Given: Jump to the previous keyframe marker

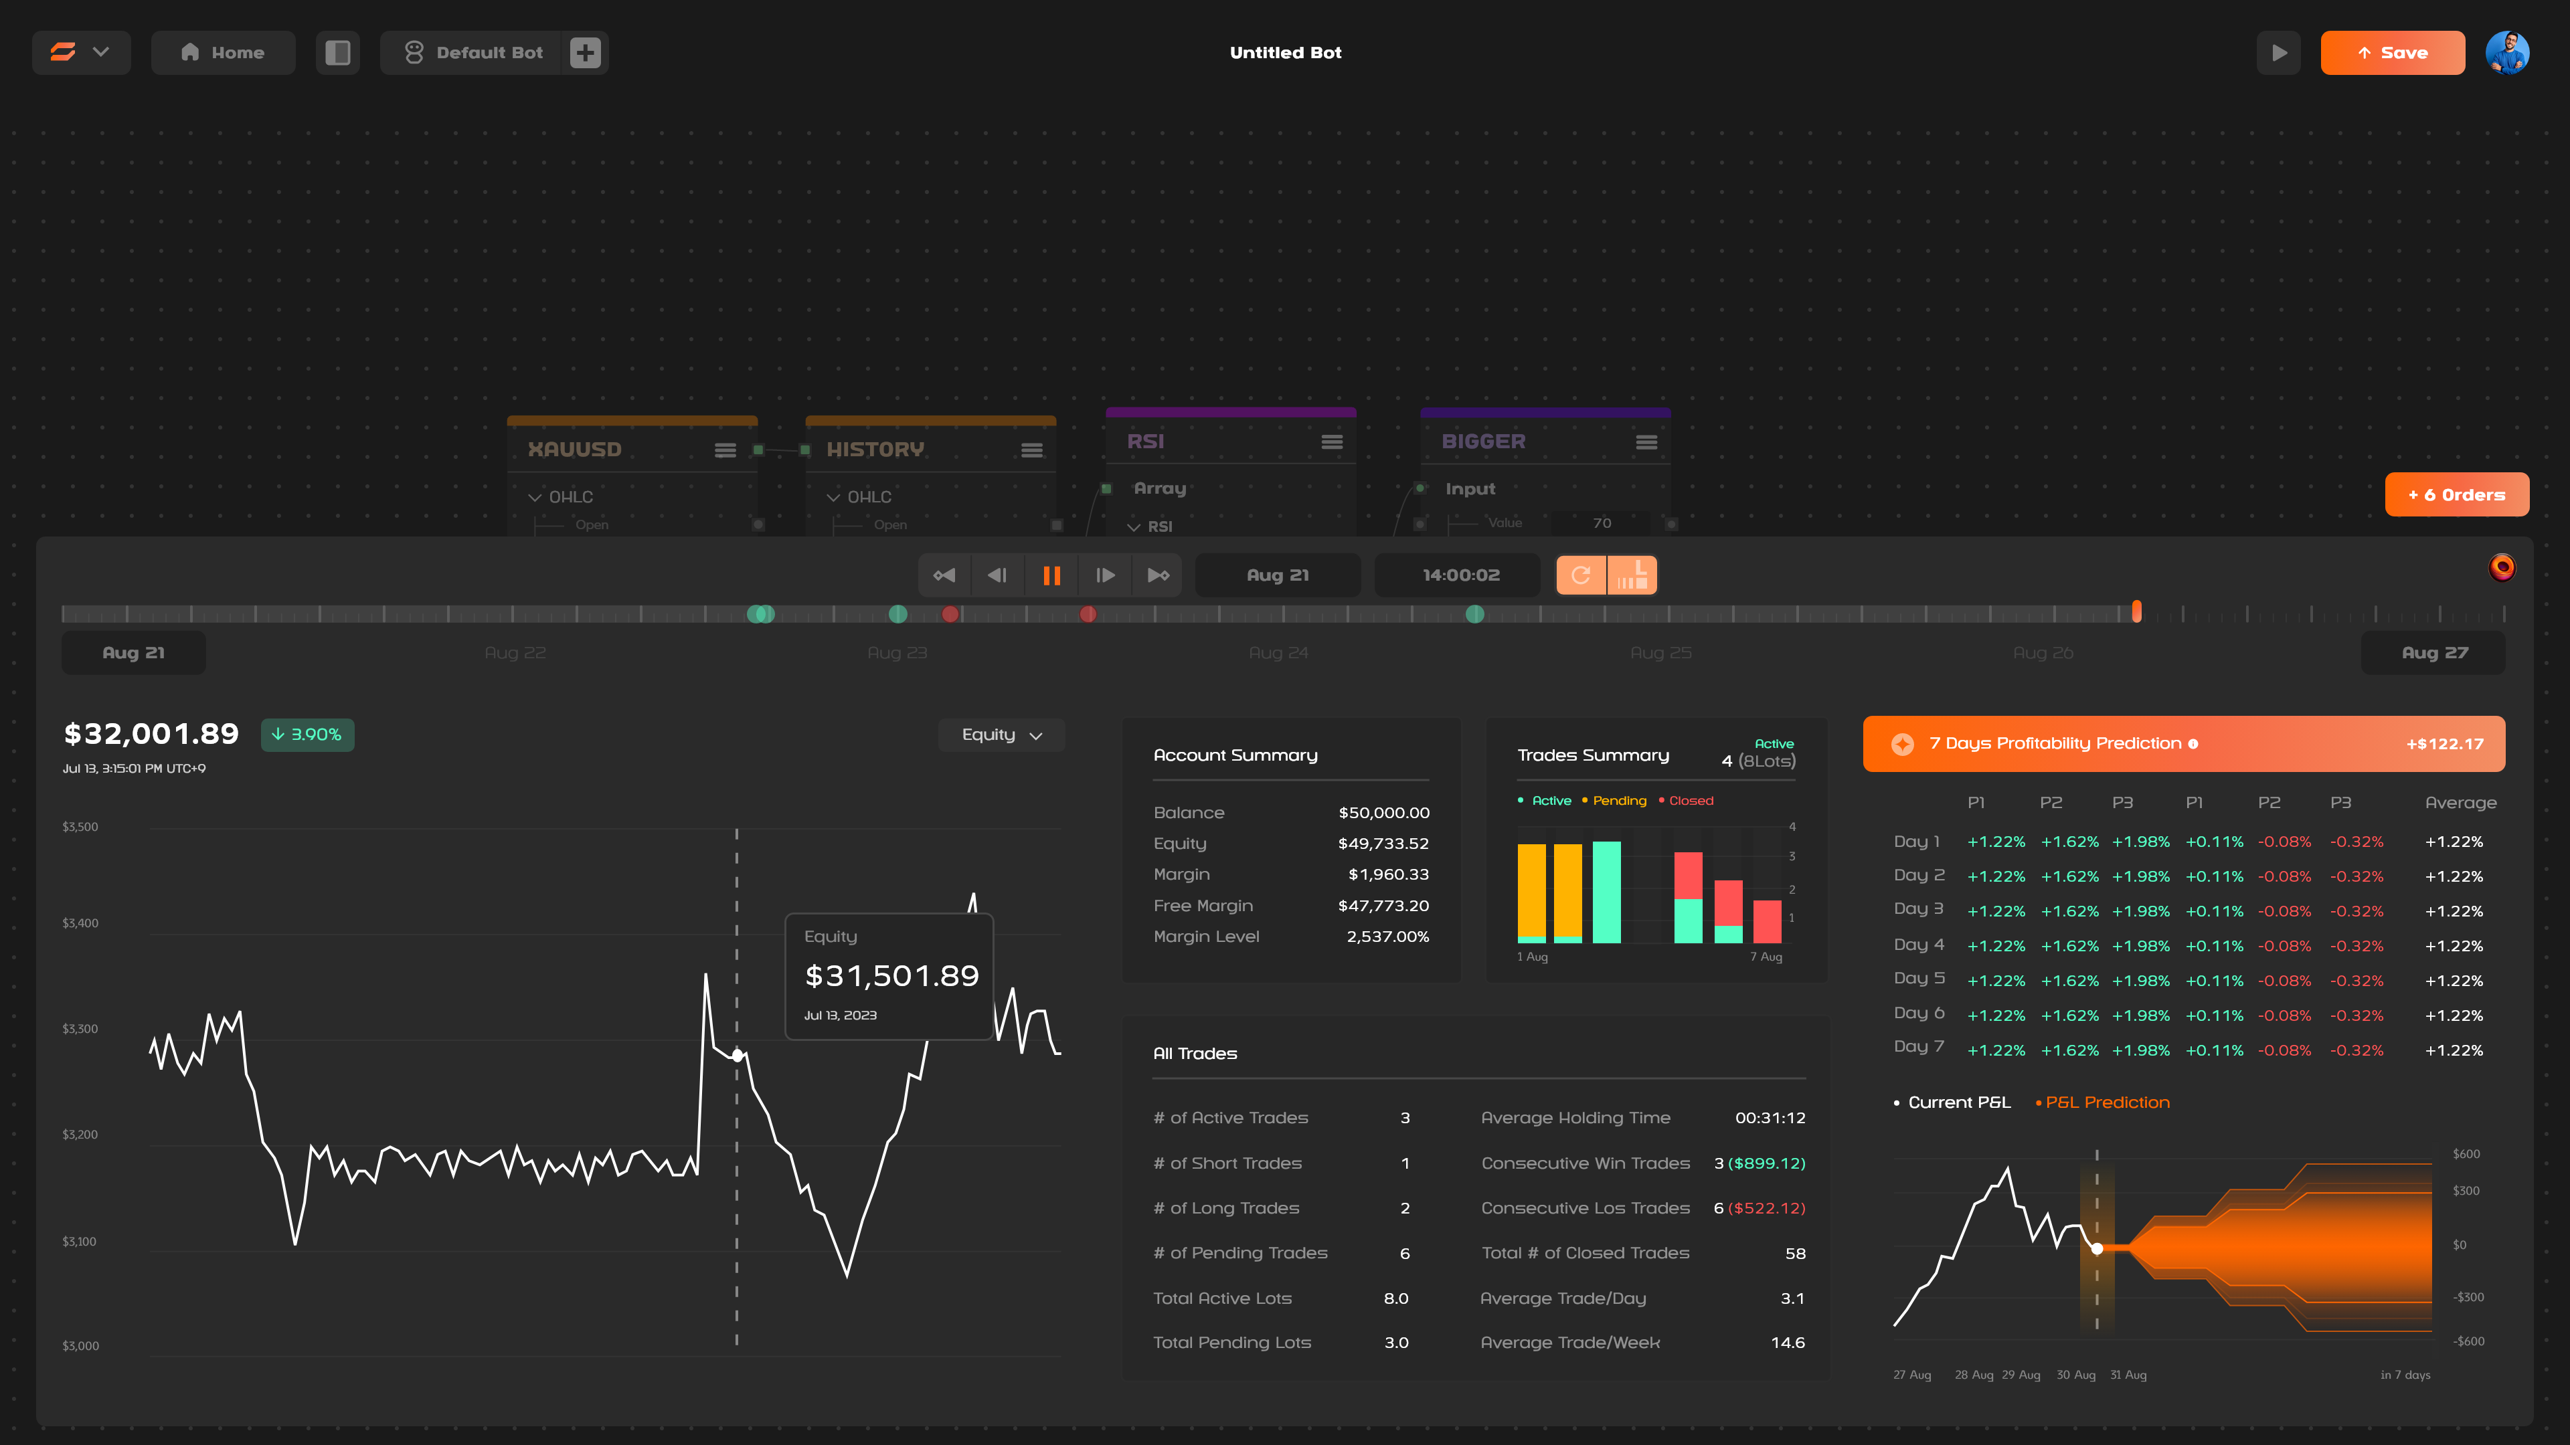Looking at the screenshot, I should (x=944, y=575).
